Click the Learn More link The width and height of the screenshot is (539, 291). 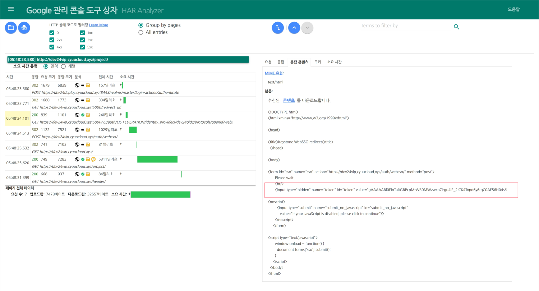[x=98, y=25]
